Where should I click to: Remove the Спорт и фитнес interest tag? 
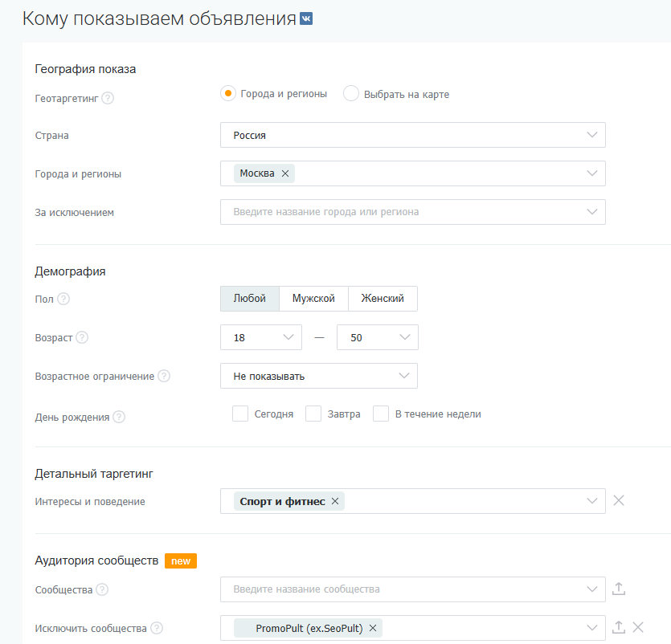pos(335,501)
